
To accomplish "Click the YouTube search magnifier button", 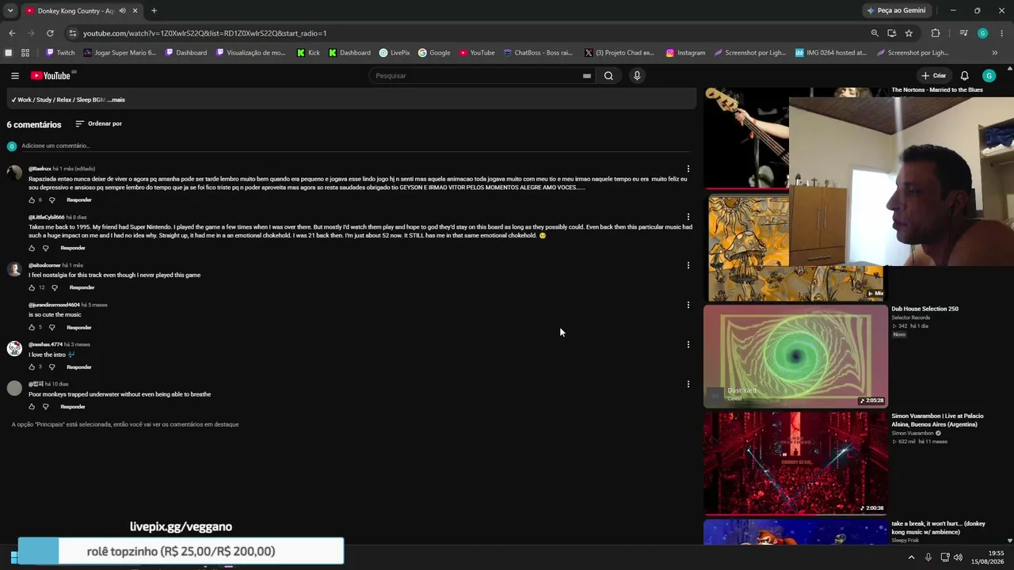I will tap(608, 76).
